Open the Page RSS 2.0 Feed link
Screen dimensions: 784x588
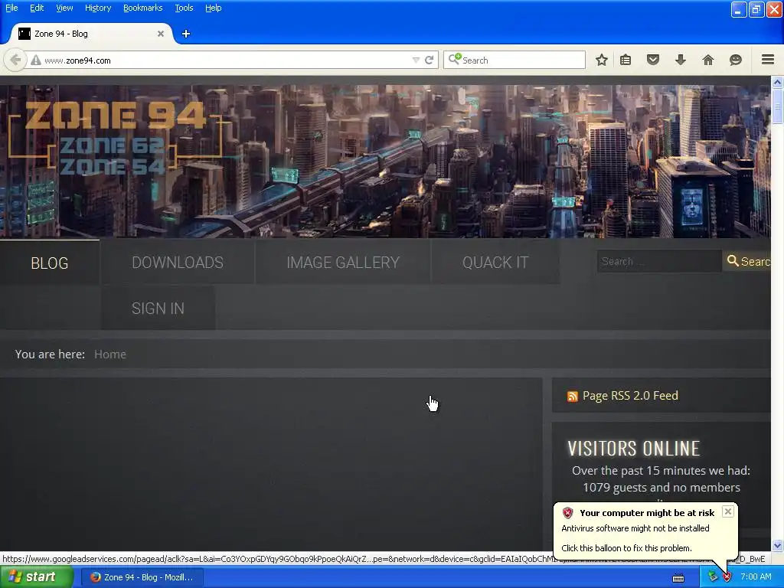click(630, 396)
